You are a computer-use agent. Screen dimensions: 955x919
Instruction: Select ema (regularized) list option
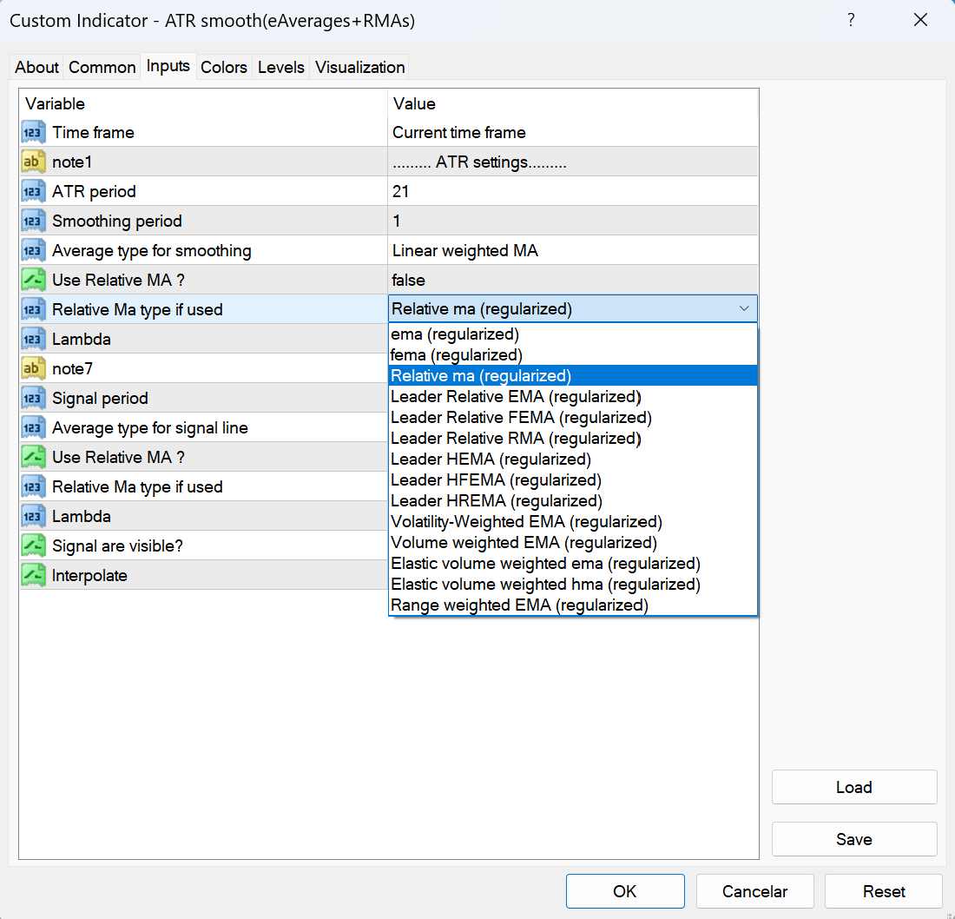pos(455,334)
